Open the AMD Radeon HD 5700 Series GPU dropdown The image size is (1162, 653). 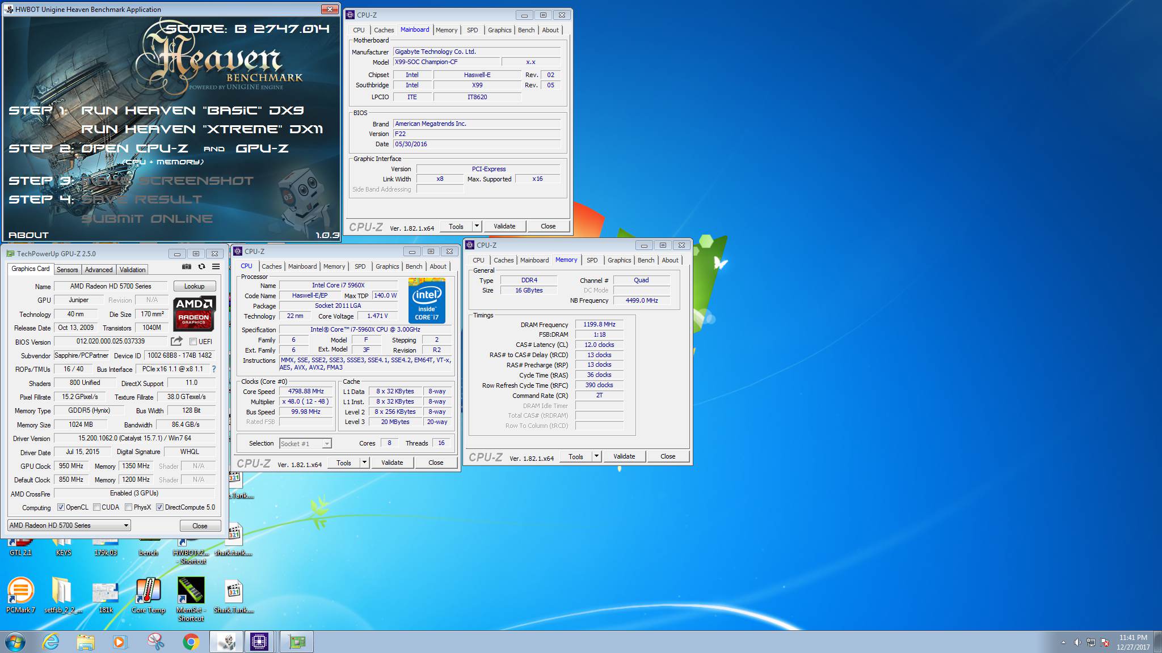click(69, 525)
